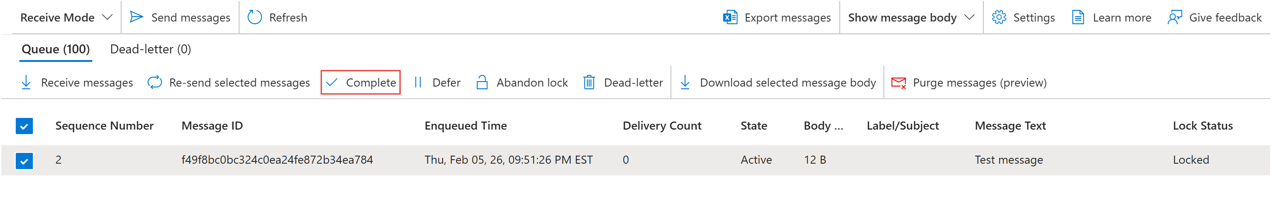Click the Dead-letter trash can icon
Screen dimensions: 1272x200
click(x=588, y=83)
